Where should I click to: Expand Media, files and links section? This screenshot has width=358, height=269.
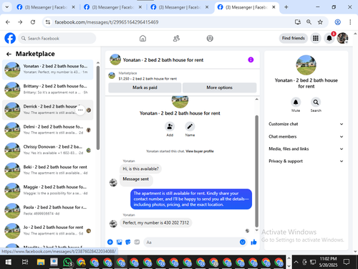[x=306, y=148]
